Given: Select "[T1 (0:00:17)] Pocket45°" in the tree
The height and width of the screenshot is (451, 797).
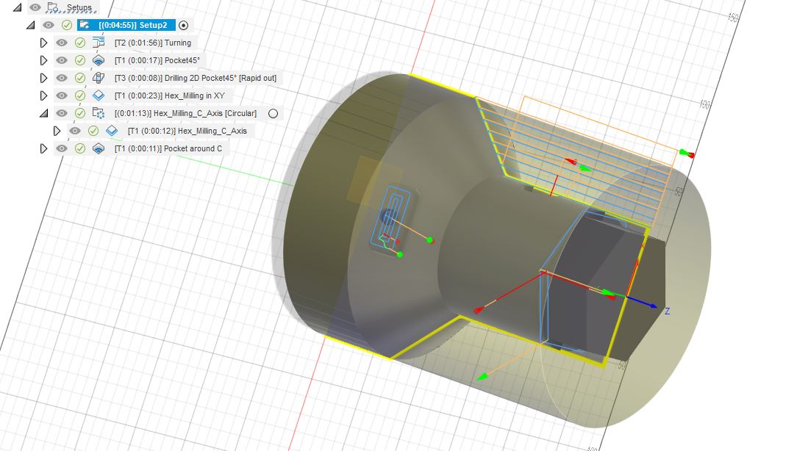Looking at the screenshot, I should (157, 60).
